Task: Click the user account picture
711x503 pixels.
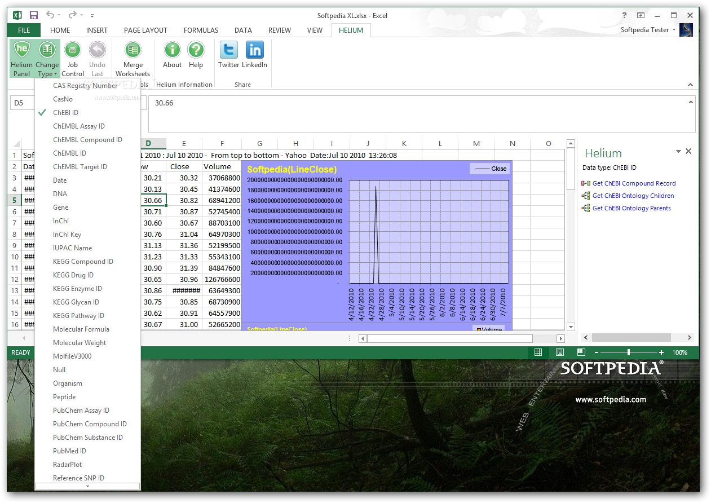Action: pyautogui.click(x=686, y=30)
